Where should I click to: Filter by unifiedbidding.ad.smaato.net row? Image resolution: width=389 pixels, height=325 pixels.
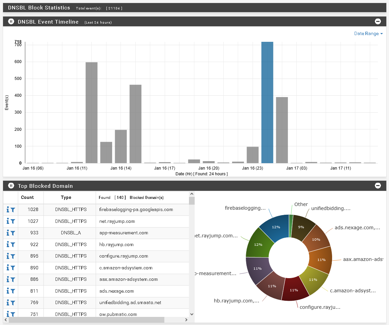[13, 303]
